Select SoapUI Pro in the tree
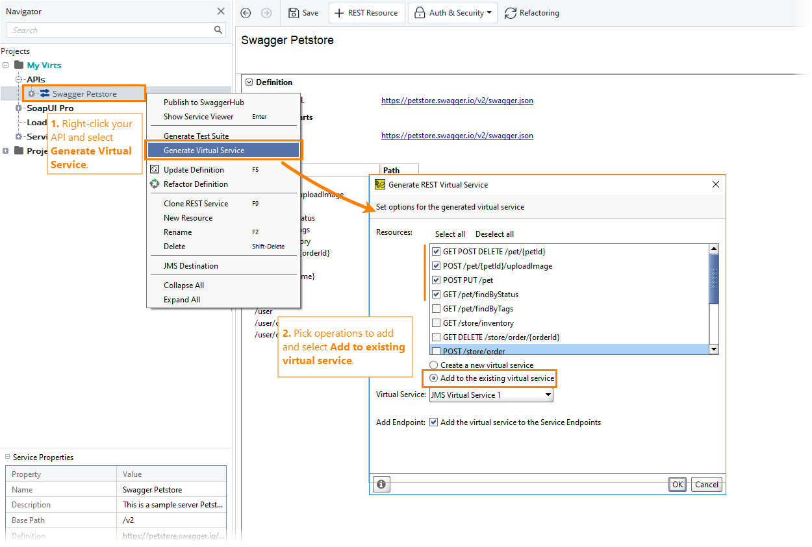The height and width of the screenshot is (547, 812). 50,108
